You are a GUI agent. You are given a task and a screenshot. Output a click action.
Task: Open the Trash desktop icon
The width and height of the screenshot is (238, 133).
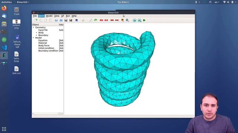(16, 11)
